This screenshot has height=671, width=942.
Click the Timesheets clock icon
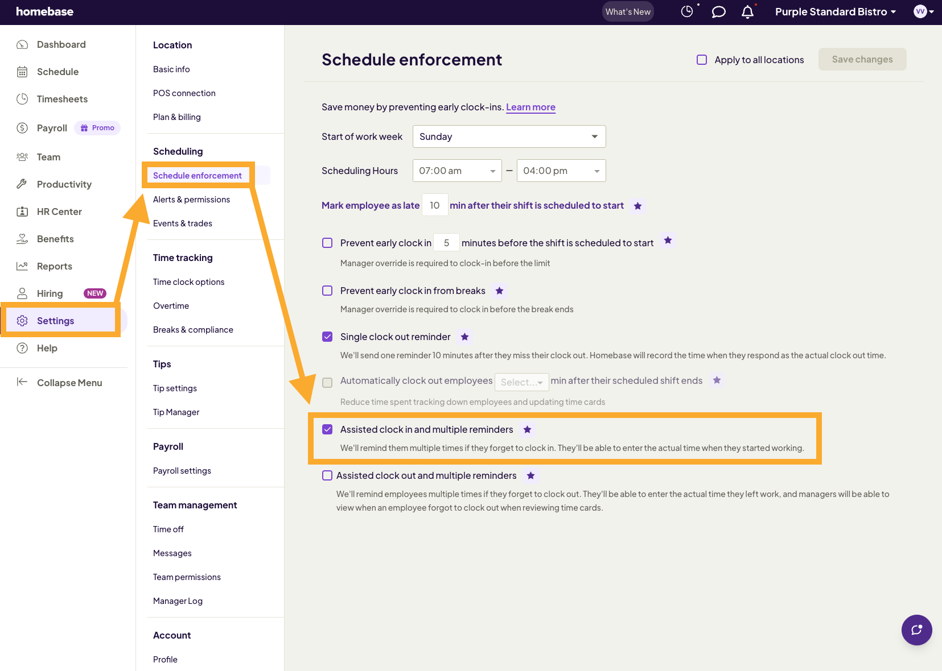pos(22,99)
